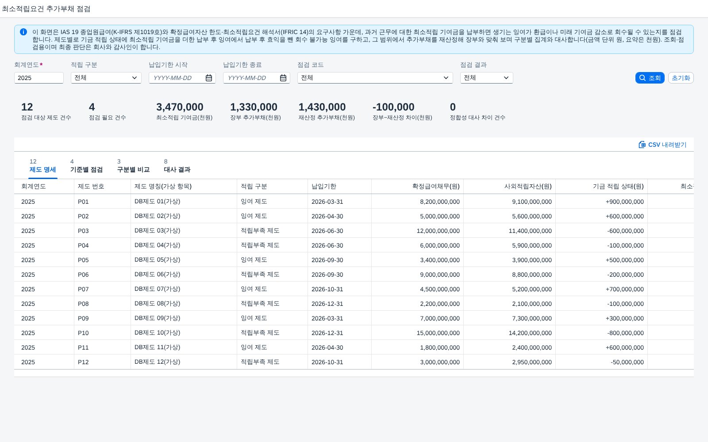Click DB제도 10(가상) name cell
708x442 pixels.
pyautogui.click(x=157, y=333)
